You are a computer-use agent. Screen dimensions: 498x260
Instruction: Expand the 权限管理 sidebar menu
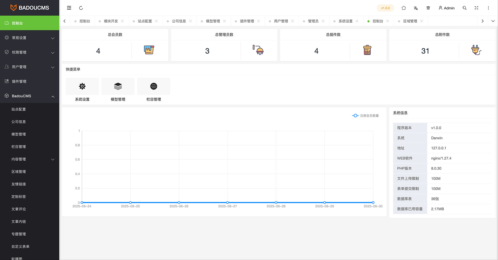click(x=30, y=52)
